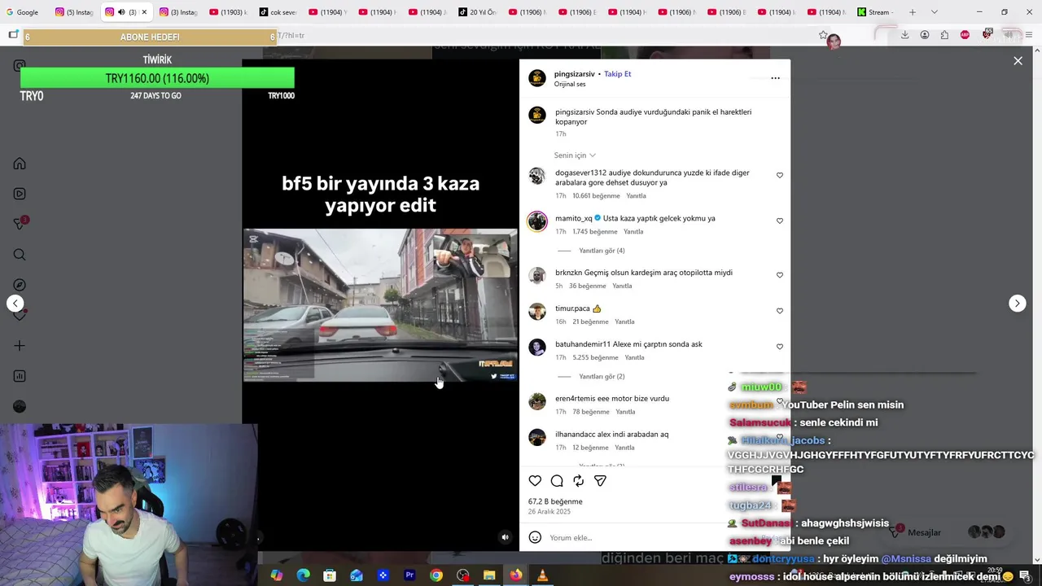Like brknzkn's comment
Image resolution: width=1042 pixels, height=586 pixels.
click(x=779, y=275)
